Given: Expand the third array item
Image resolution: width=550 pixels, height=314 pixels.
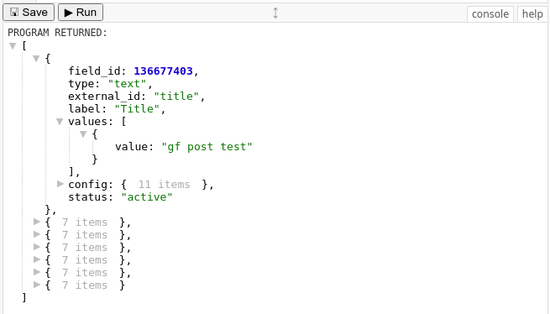Looking at the screenshot, I should click(36, 234).
